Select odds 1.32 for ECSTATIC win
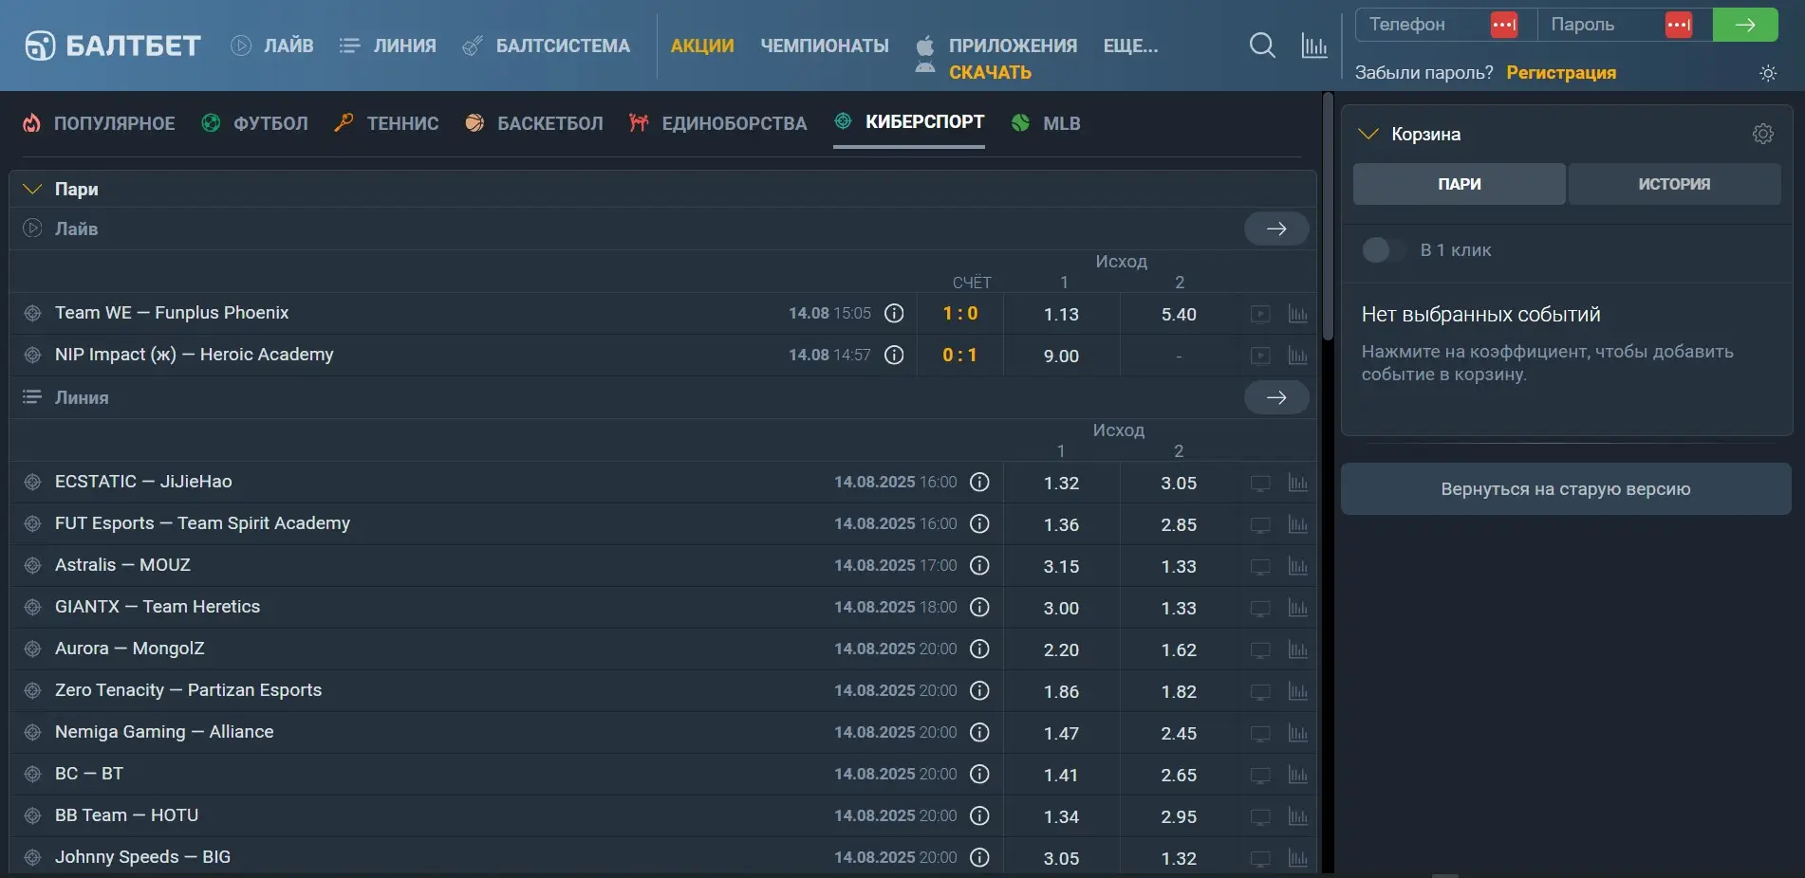This screenshot has width=1805, height=878. coord(1061,483)
